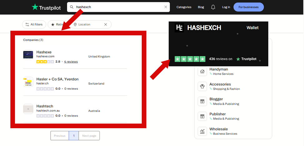Select the hasler.ch domain text
304x146 pixels.
pos(42,83)
